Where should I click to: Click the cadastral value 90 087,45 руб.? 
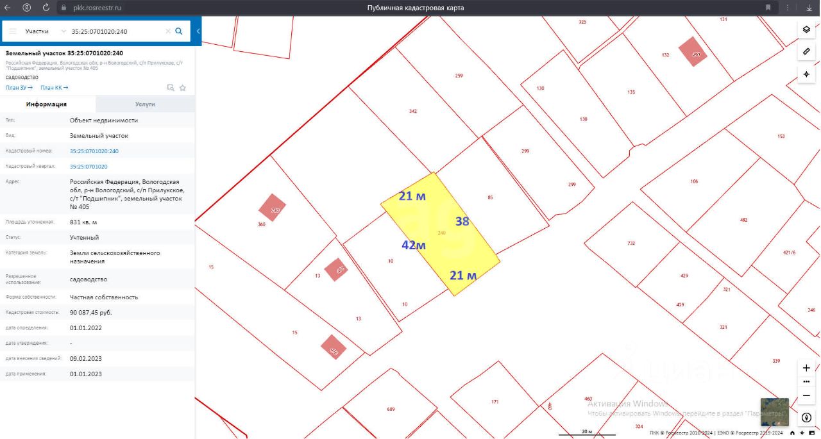tap(91, 313)
